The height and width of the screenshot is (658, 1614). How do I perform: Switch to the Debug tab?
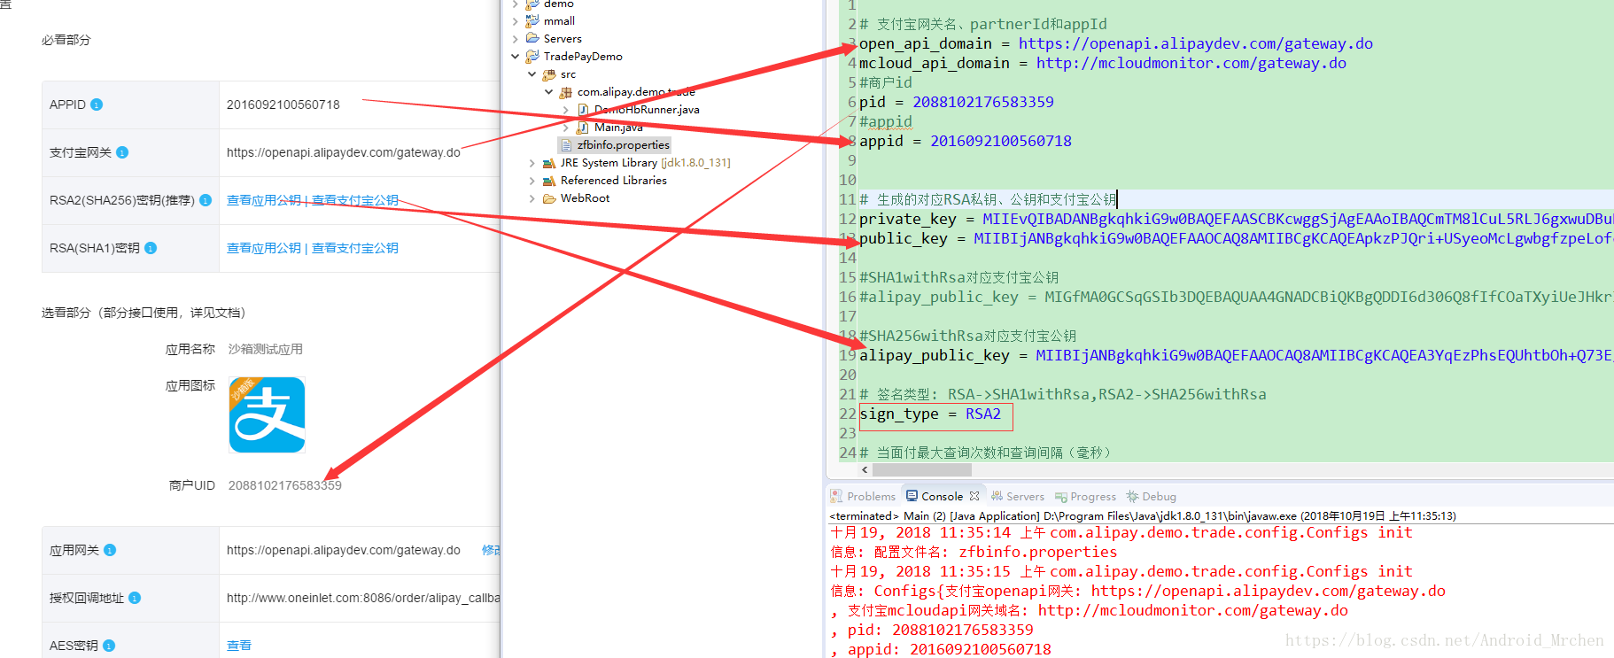1151,496
